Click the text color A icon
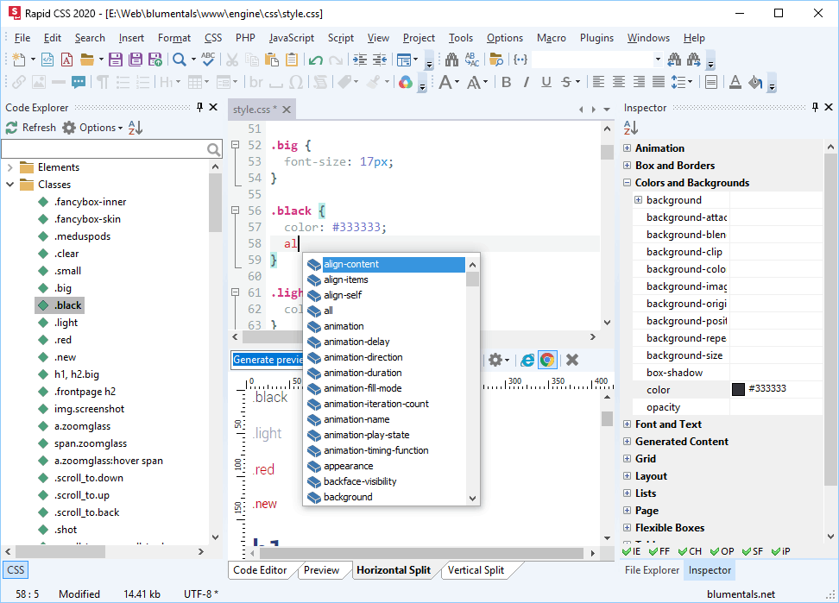 (735, 82)
